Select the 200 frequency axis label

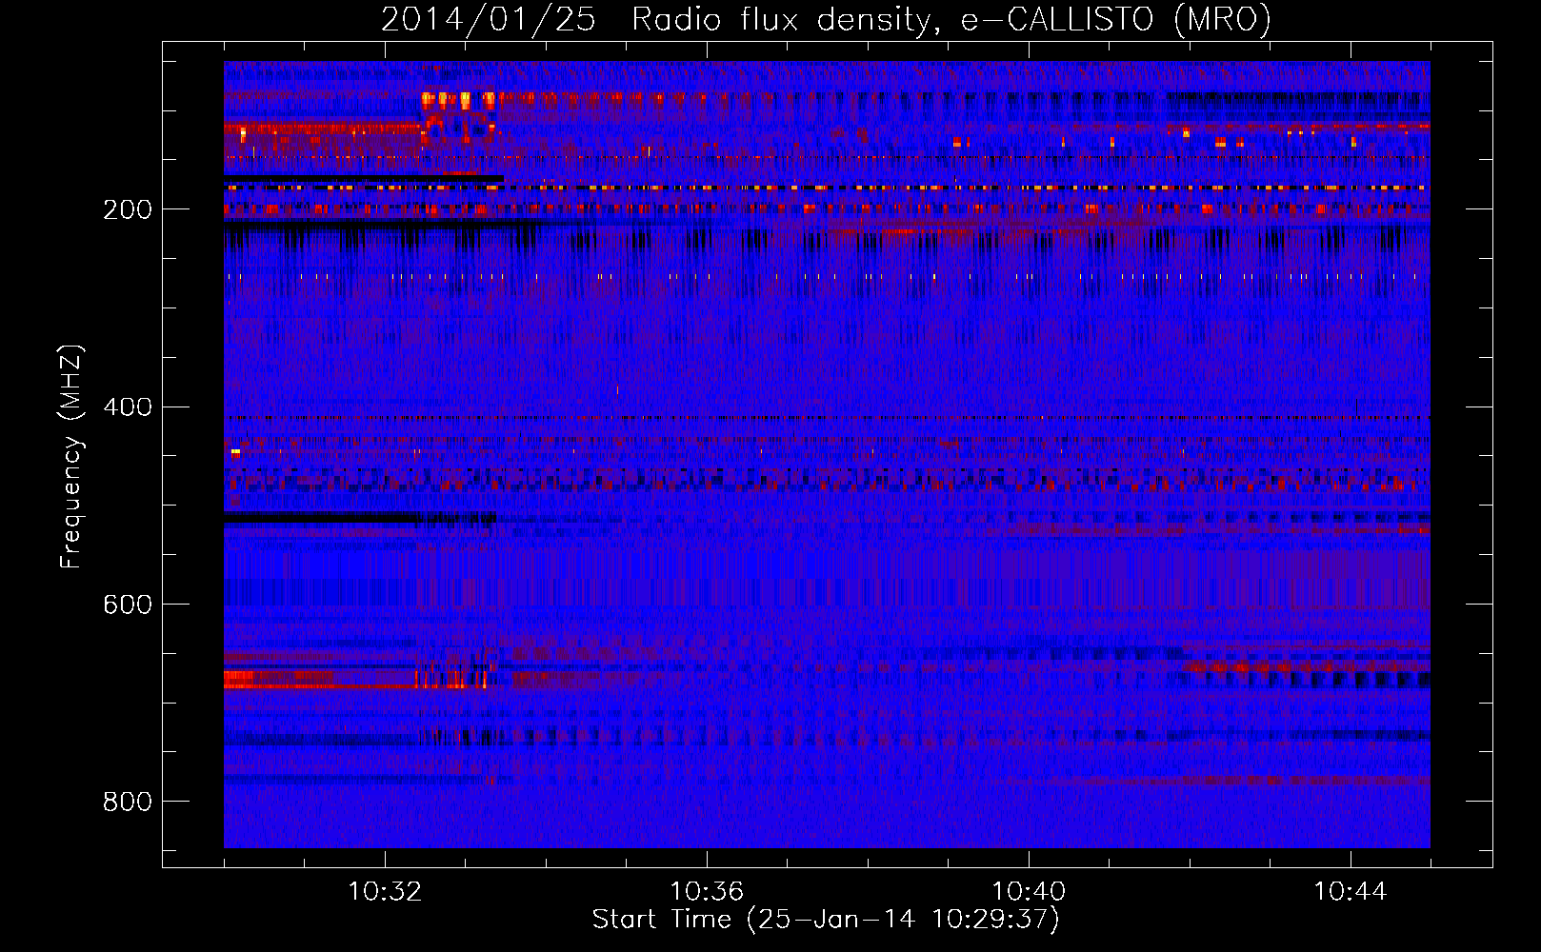(128, 209)
